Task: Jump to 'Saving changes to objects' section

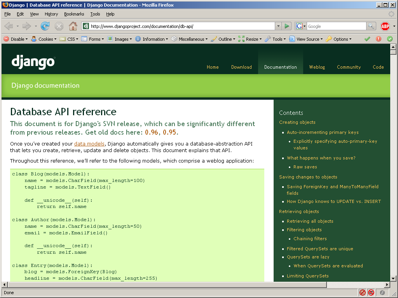Action: click(308, 177)
